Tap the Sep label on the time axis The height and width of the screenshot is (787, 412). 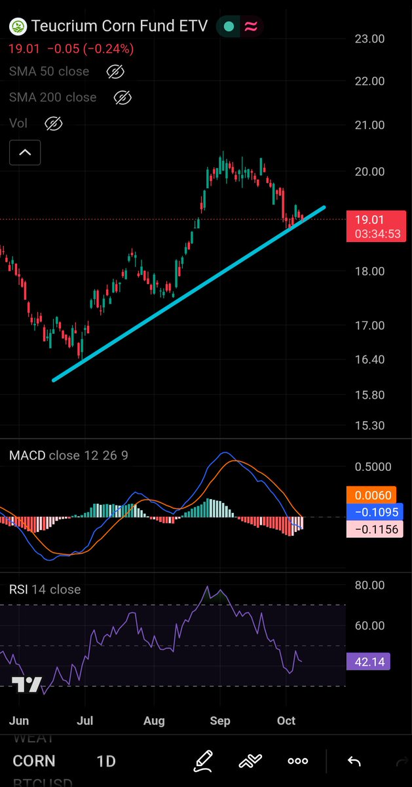[x=220, y=720]
